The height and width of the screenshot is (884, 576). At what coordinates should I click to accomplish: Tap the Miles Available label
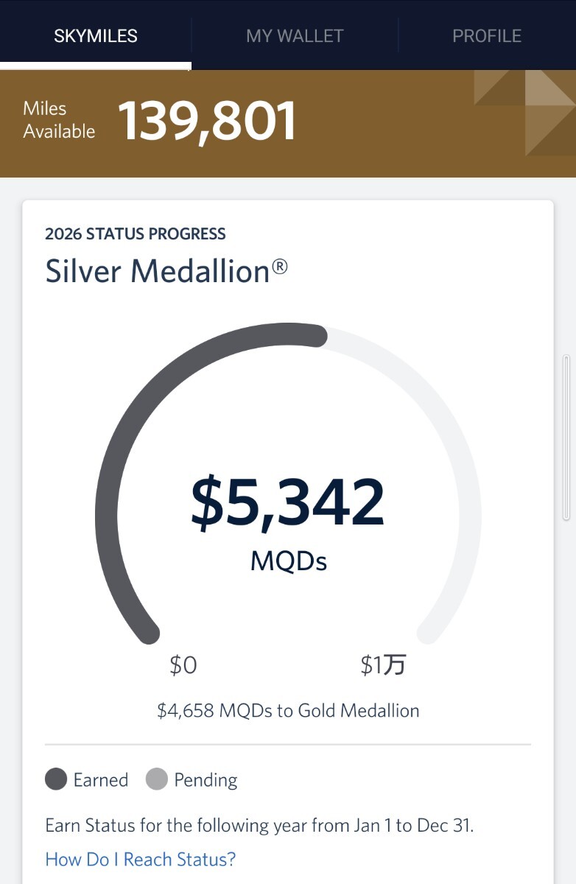point(59,120)
